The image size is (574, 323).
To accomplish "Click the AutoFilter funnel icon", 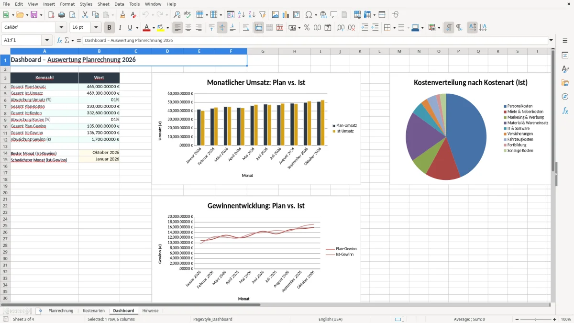I will click(263, 15).
